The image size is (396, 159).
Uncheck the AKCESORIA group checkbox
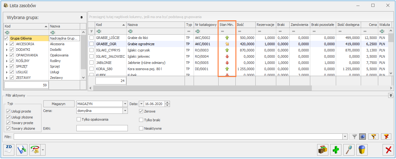12,44
